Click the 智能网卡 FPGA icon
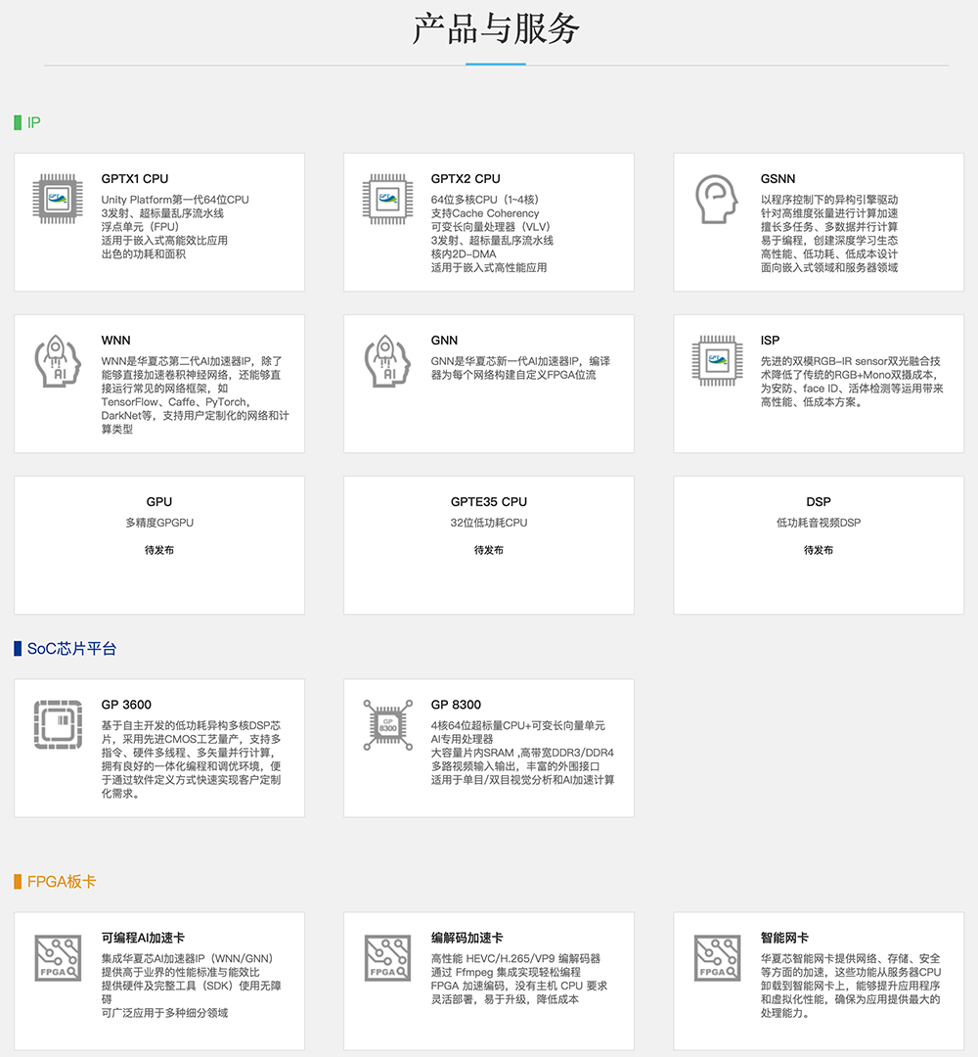978x1057 pixels. [717, 957]
